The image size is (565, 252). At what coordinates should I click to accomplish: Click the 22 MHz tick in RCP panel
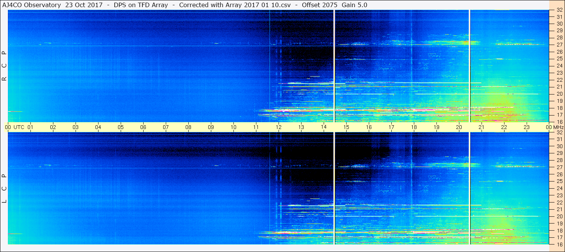tap(559, 80)
